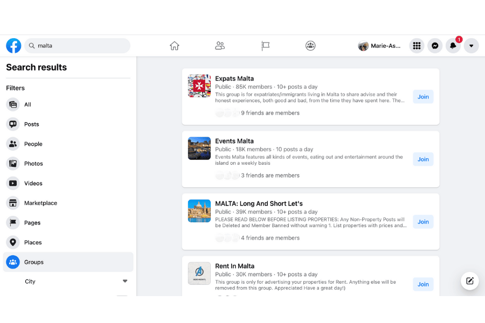Open the Groups icon in top bar

[x=310, y=46]
